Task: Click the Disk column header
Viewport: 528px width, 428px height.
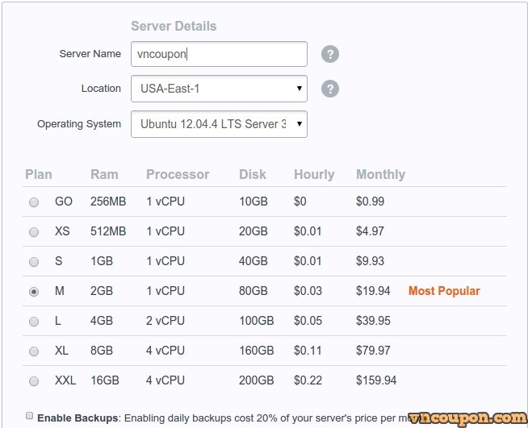Action: [x=253, y=174]
